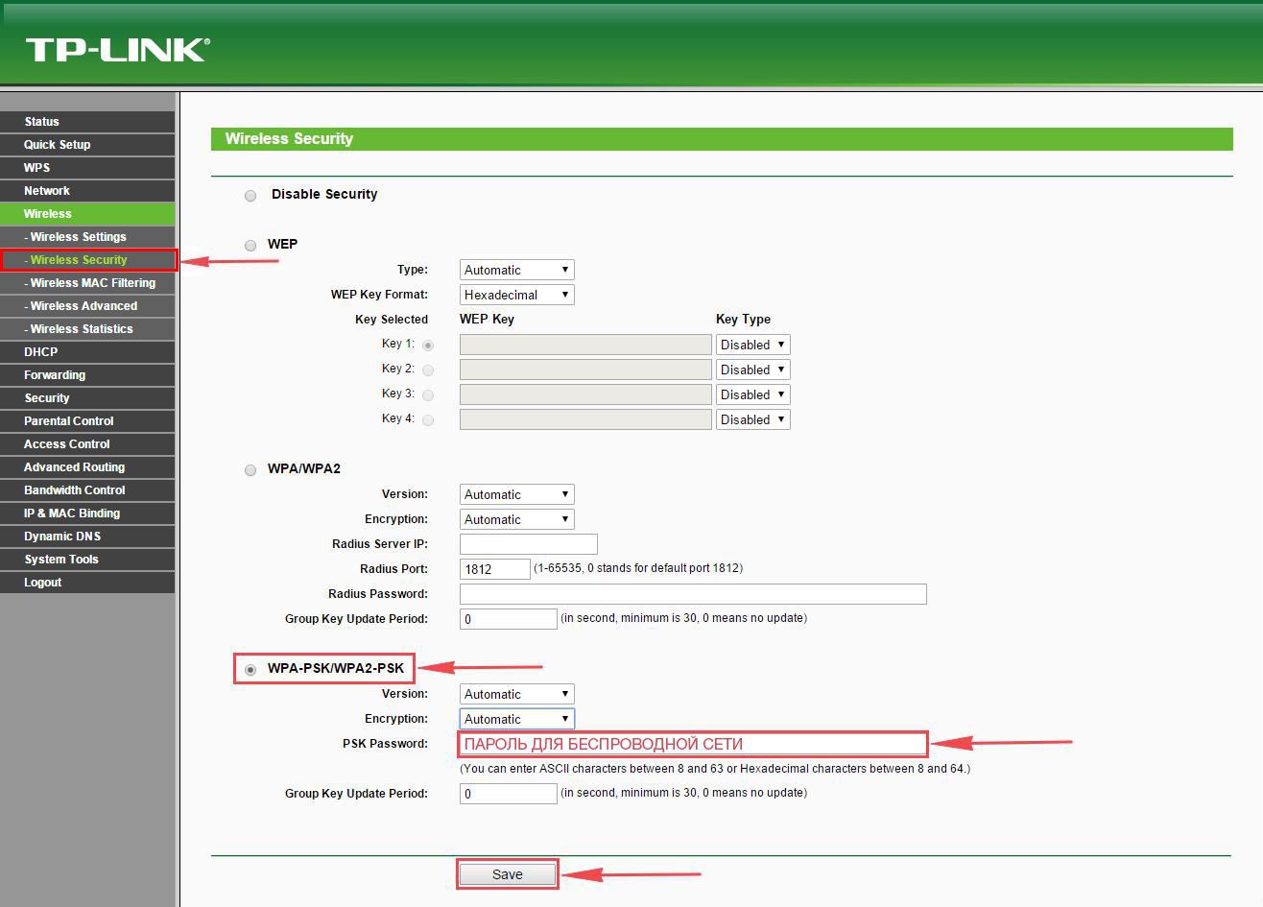Select the WPA/WPA2 radio button
Screen dimensions: 1263x907
[x=250, y=469]
